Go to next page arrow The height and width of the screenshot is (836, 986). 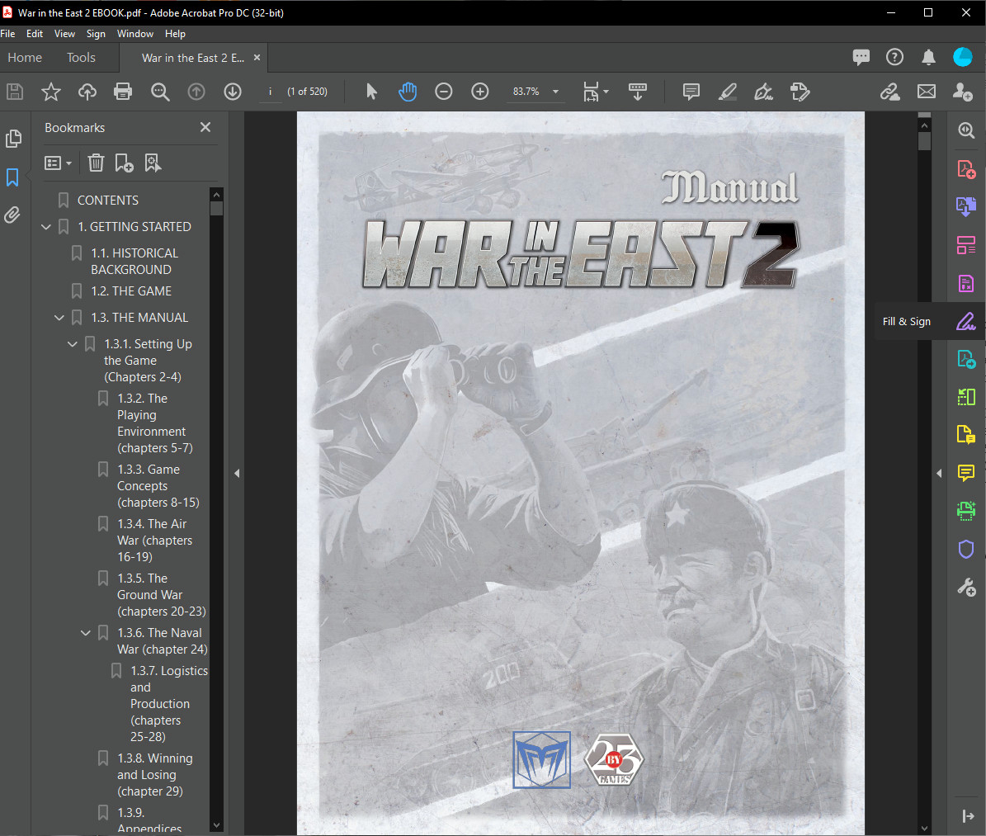click(233, 92)
